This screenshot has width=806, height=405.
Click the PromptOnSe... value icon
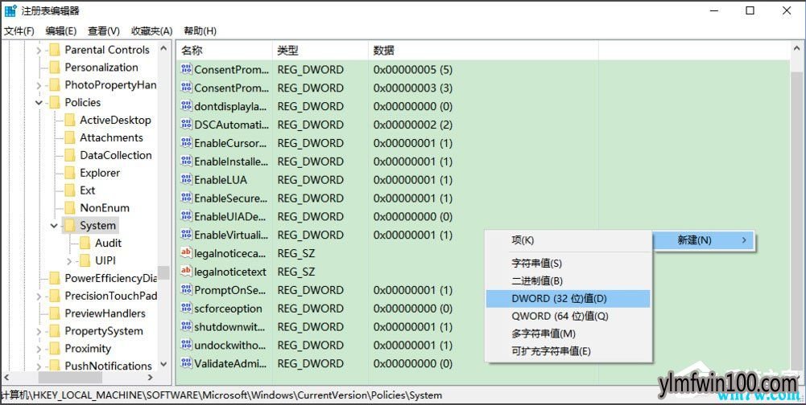186,290
